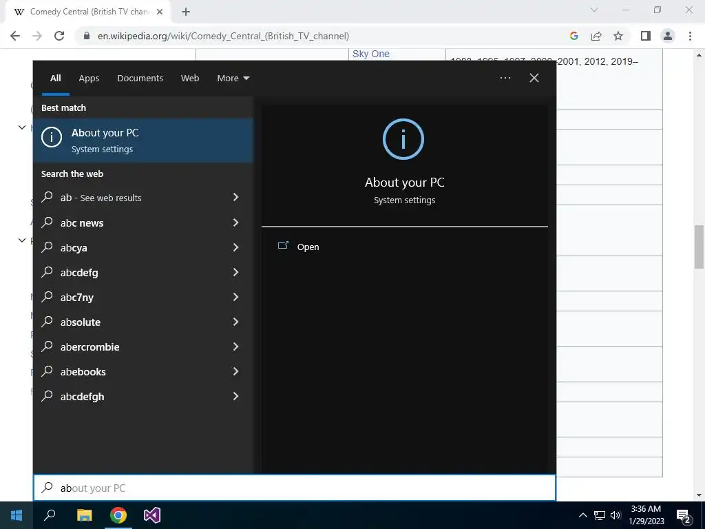Expand arrow next to abc news

click(235, 222)
